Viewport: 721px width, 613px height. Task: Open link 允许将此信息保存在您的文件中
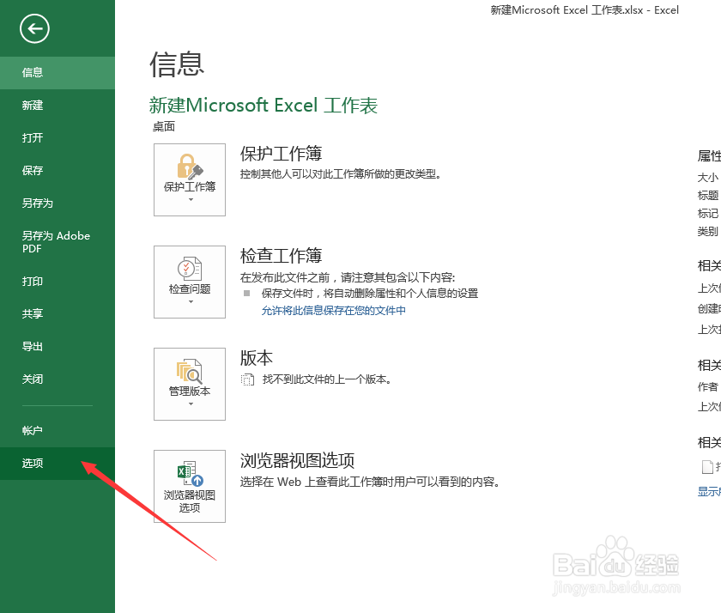(x=333, y=311)
